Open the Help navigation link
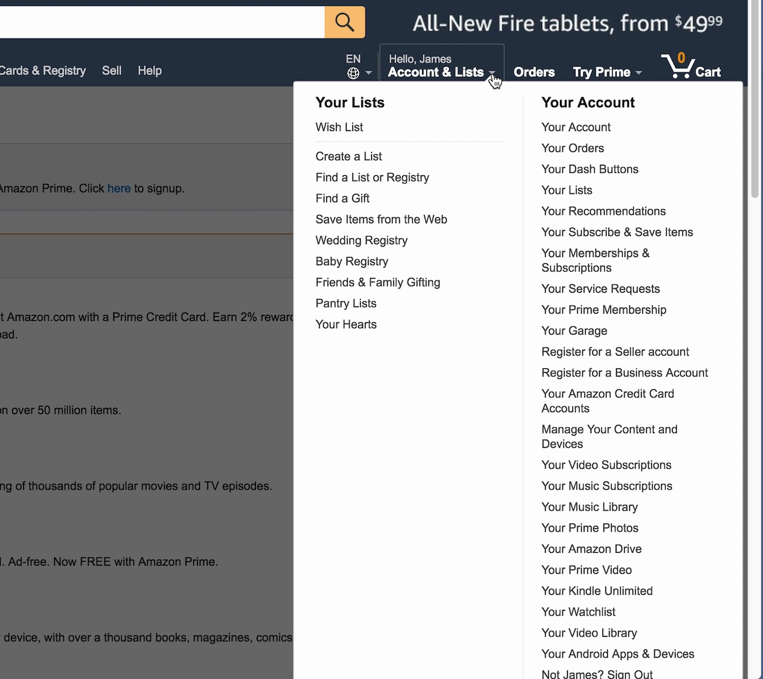The width and height of the screenshot is (763, 679). click(x=150, y=71)
